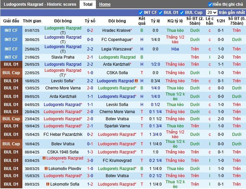Click 1-3 score of CSKA 1948 Sofia match
246x189 pixels.
coord(90,152)
